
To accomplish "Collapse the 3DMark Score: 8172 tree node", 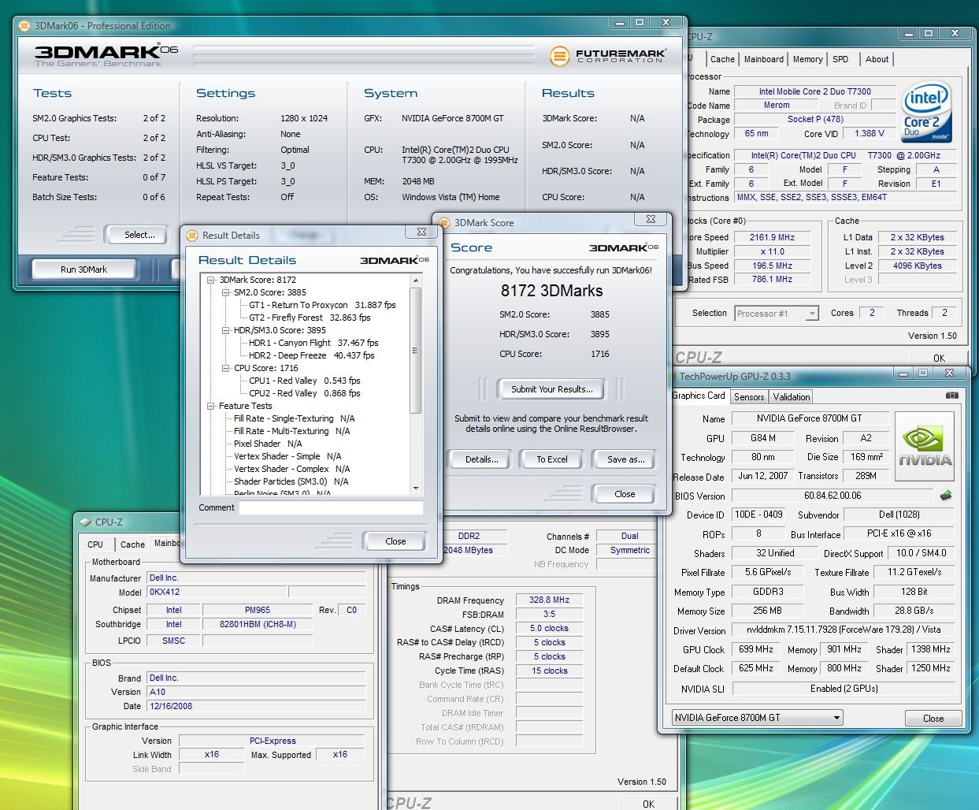I will tap(211, 280).
